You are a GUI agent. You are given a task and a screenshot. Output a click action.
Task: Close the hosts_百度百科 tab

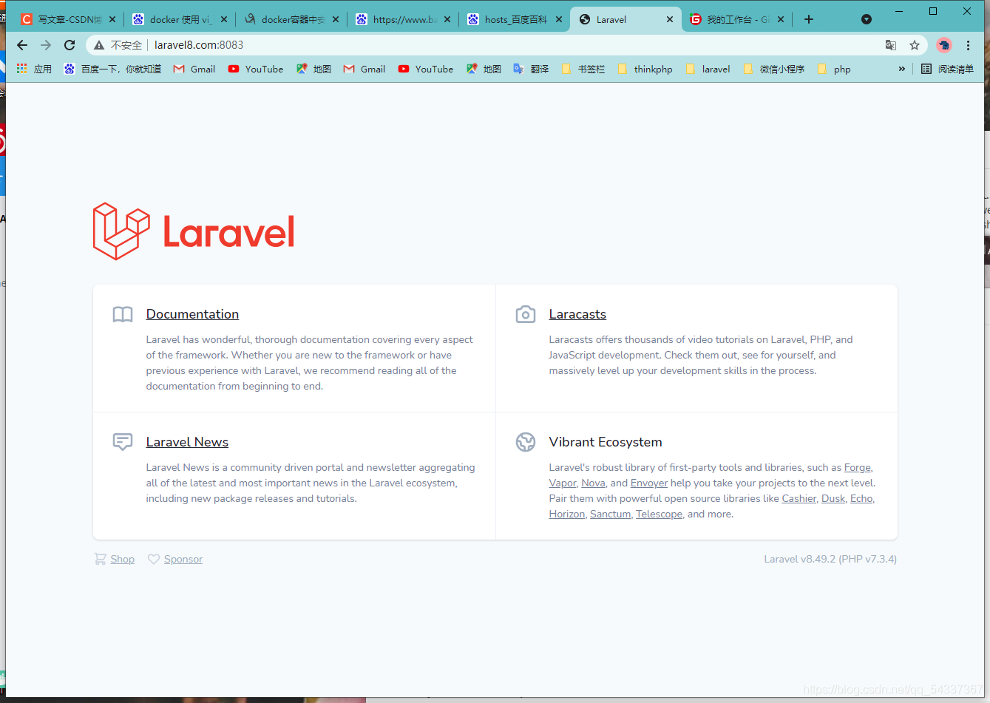pyautogui.click(x=558, y=19)
